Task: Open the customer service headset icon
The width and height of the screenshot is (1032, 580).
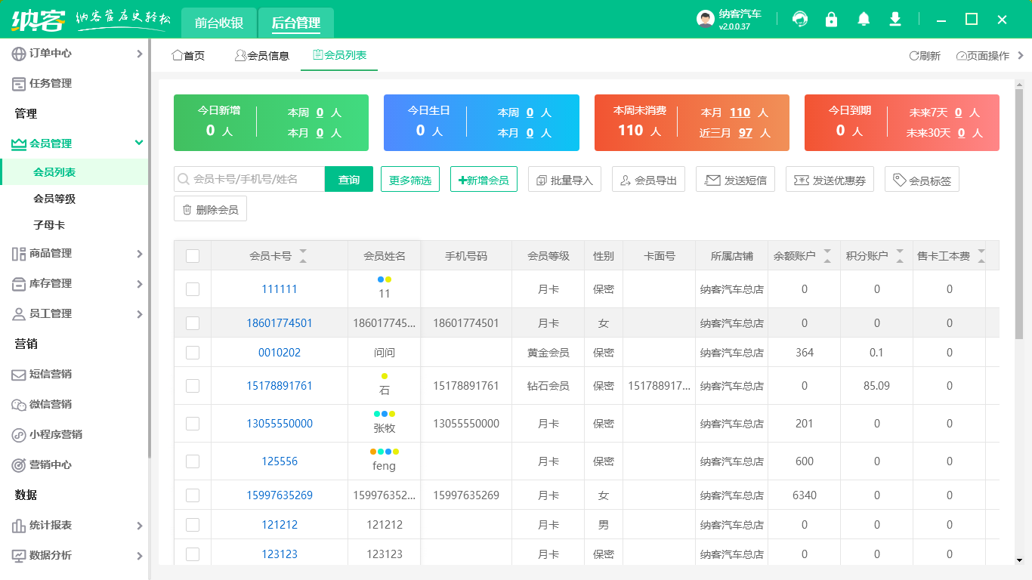Action: point(799,19)
